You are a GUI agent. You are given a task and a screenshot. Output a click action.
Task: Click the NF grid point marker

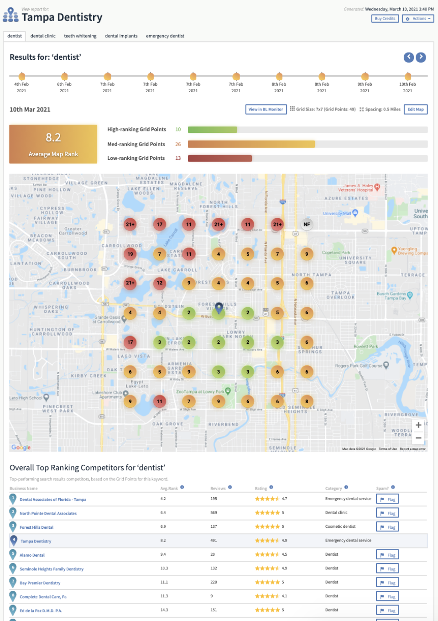[x=307, y=224]
